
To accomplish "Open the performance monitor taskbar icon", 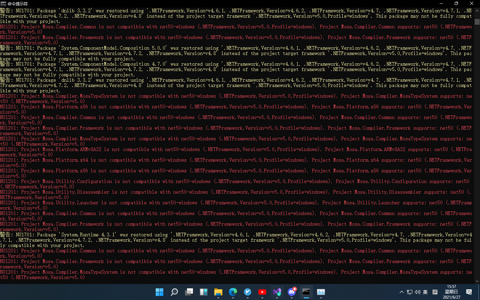I will pos(321,292).
